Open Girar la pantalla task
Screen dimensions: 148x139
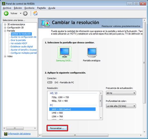18,40
